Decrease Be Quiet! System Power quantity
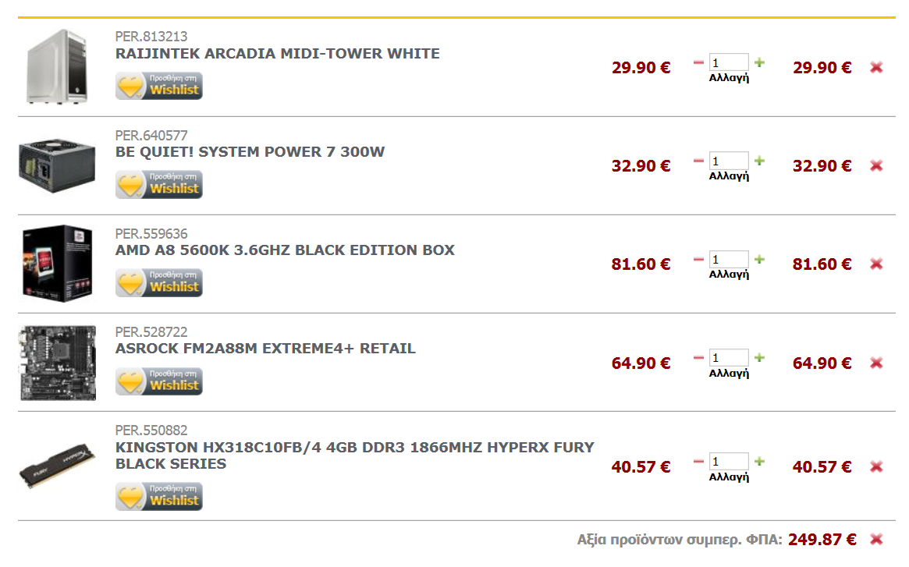 coord(698,161)
